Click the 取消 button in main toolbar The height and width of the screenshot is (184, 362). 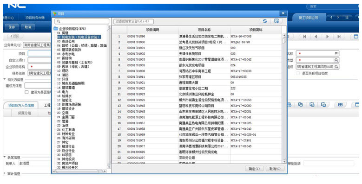pyautogui.click(x=28, y=27)
